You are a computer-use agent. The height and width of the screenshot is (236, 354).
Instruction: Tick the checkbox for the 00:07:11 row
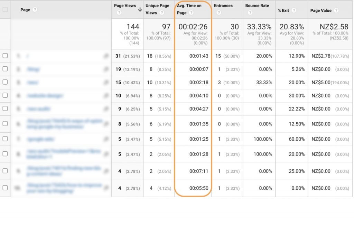point(5,171)
